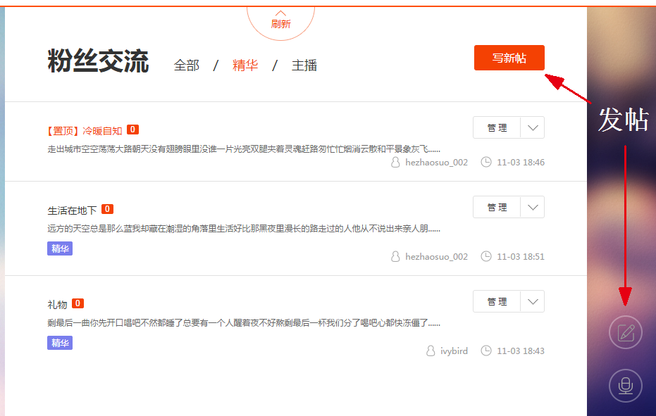Click the 精华 badge under 礼物 post
Image resolution: width=656 pixels, height=416 pixels.
pos(60,343)
